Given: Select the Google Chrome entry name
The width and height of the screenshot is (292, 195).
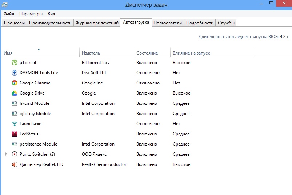Looking at the screenshot, I should point(35,83).
